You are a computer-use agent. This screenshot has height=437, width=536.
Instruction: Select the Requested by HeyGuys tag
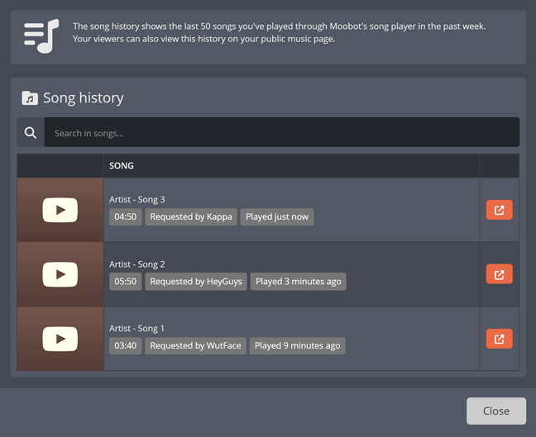coord(196,282)
